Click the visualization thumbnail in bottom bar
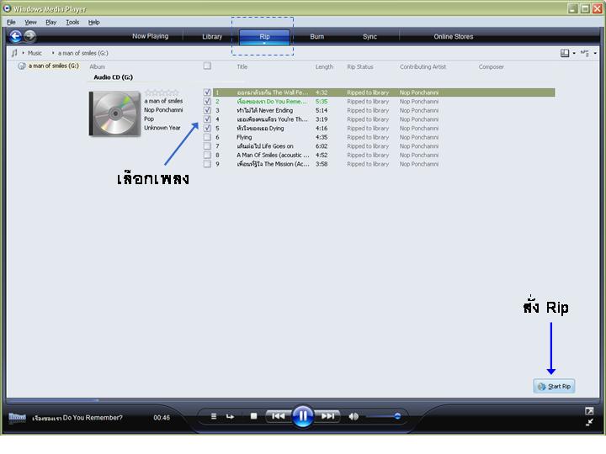606x454 pixels. click(18, 418)
